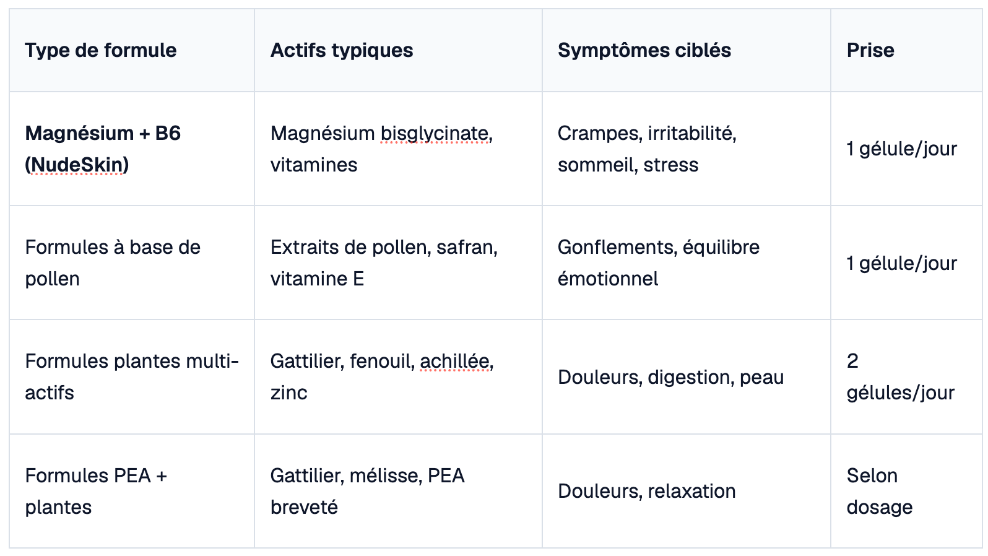Screen dimensions: 988x556
Task: Click the underlined word 'NudeSkin'
Action: [x=77, y=165]
